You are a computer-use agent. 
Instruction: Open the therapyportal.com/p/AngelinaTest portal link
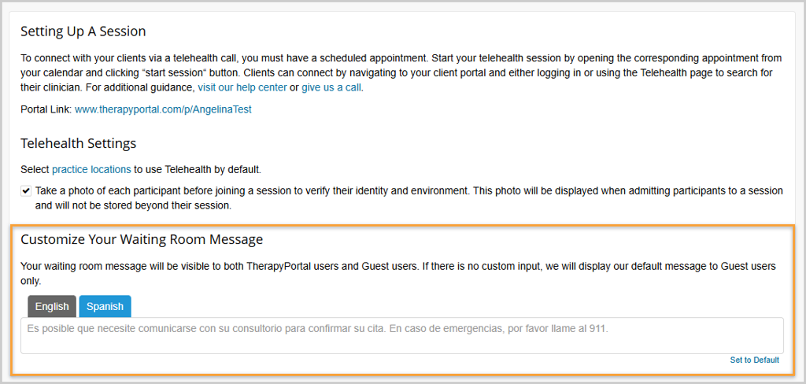163,109
